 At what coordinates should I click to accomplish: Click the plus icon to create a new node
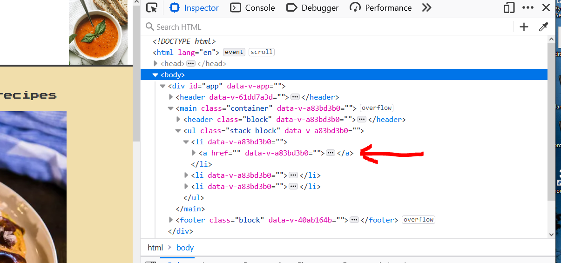(524, 27)
